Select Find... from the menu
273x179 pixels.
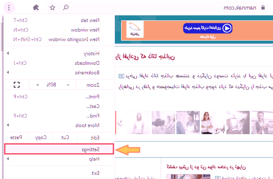tap(59, 116)
